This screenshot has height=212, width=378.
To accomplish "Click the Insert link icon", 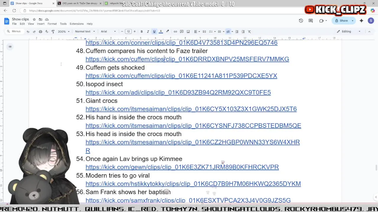I will click(x=175, y=32).
